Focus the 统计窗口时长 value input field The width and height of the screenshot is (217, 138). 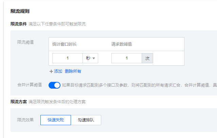[68, 58]
